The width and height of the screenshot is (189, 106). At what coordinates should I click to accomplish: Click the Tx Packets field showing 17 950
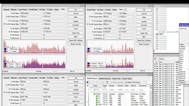point(31,100)
